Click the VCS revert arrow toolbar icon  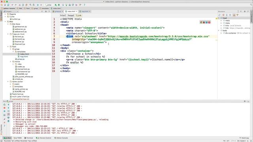(76, 5)
